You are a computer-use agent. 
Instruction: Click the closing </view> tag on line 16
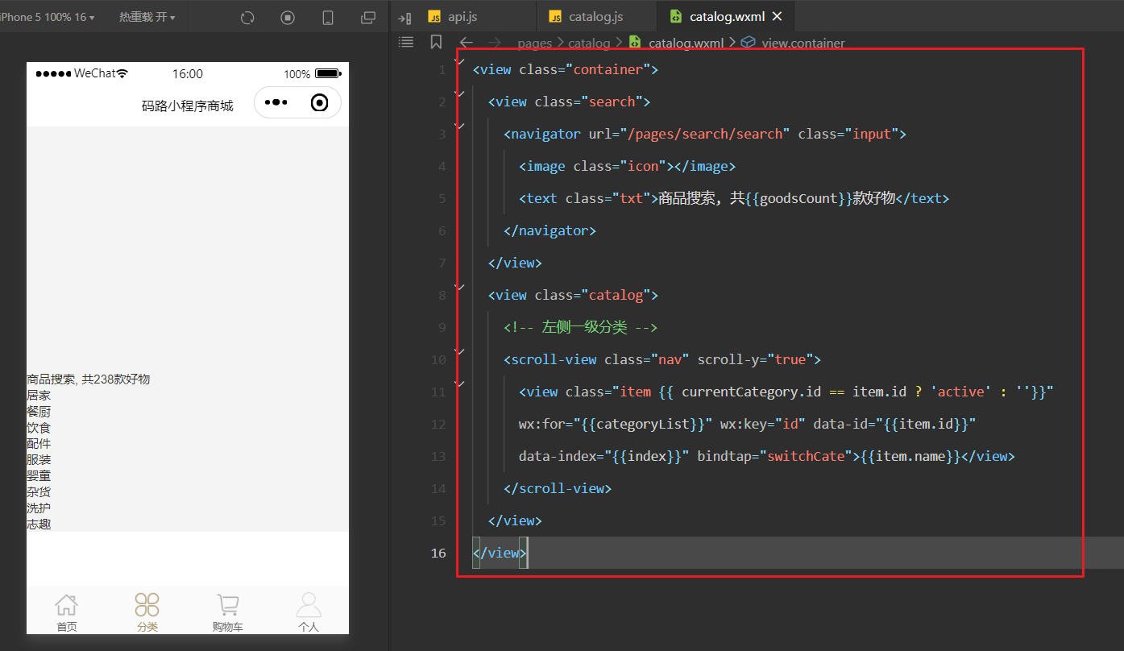[500, 553]
